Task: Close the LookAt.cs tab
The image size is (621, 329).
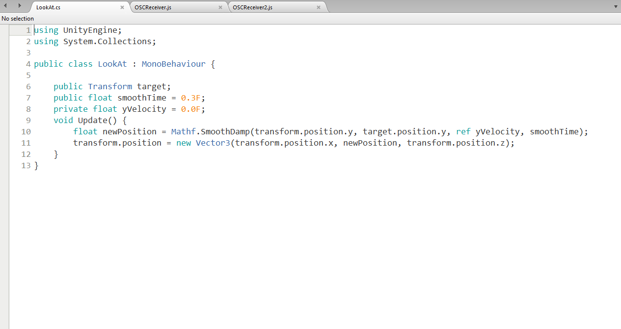Action: coord(122,7)
